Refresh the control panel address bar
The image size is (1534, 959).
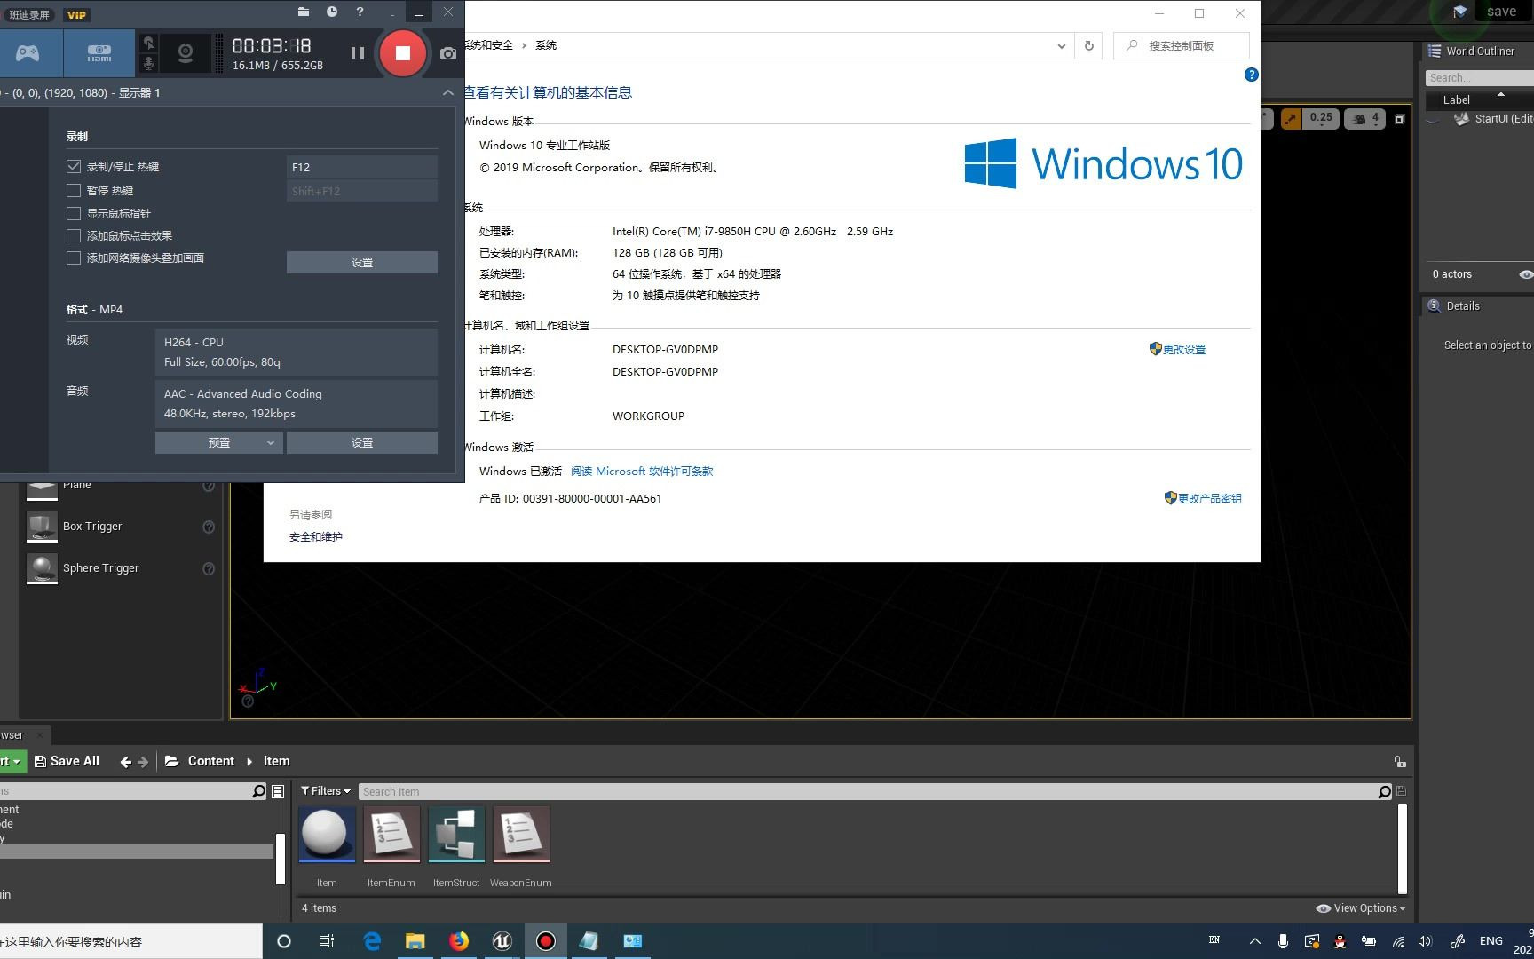click(x=1089, y=45)
